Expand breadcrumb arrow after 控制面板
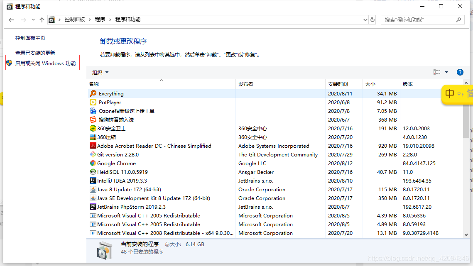 pyautogui.click(x=90, y=20)
